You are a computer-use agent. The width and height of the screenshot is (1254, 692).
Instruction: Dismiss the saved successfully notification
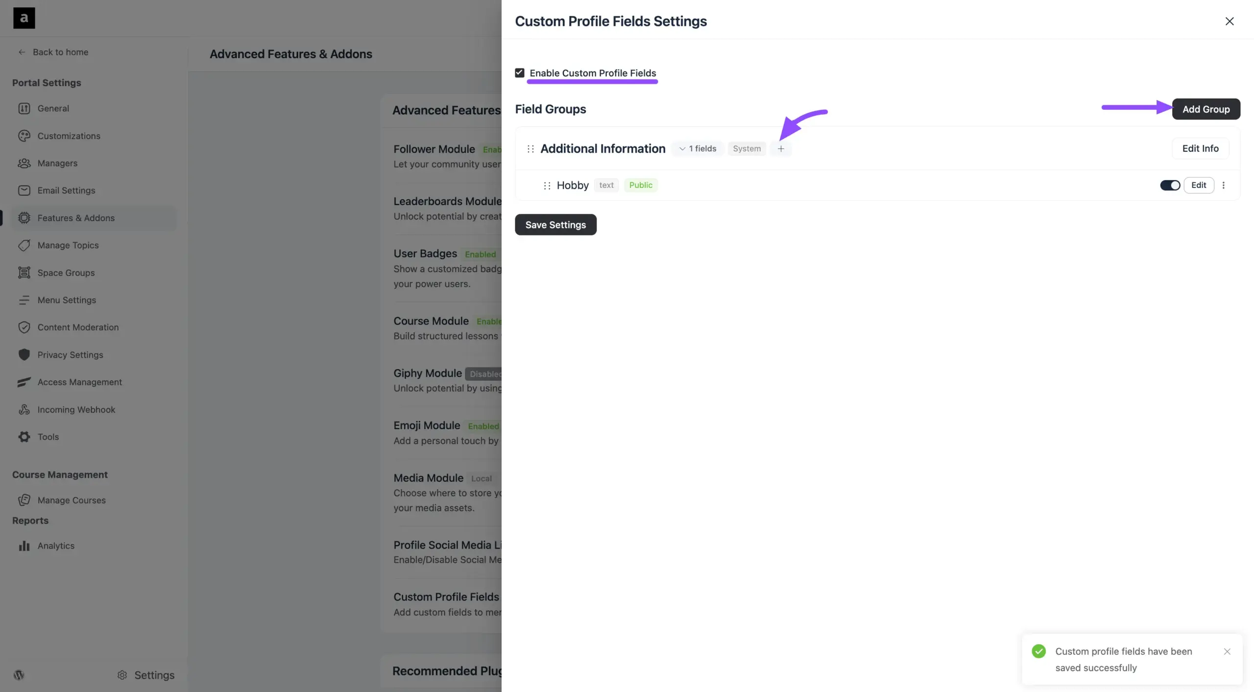1227,651
